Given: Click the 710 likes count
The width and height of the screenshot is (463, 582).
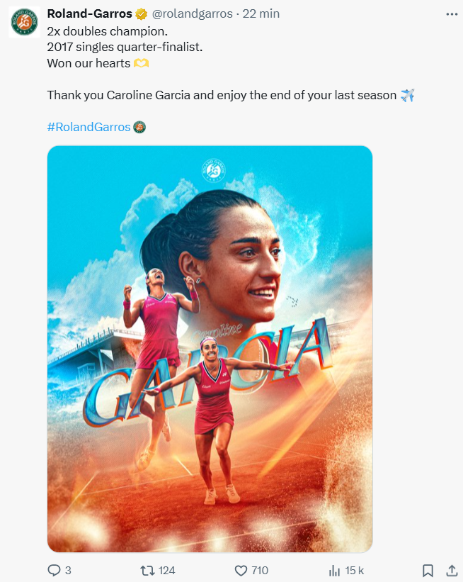Looking at the screenshot, I should (260, 570).
